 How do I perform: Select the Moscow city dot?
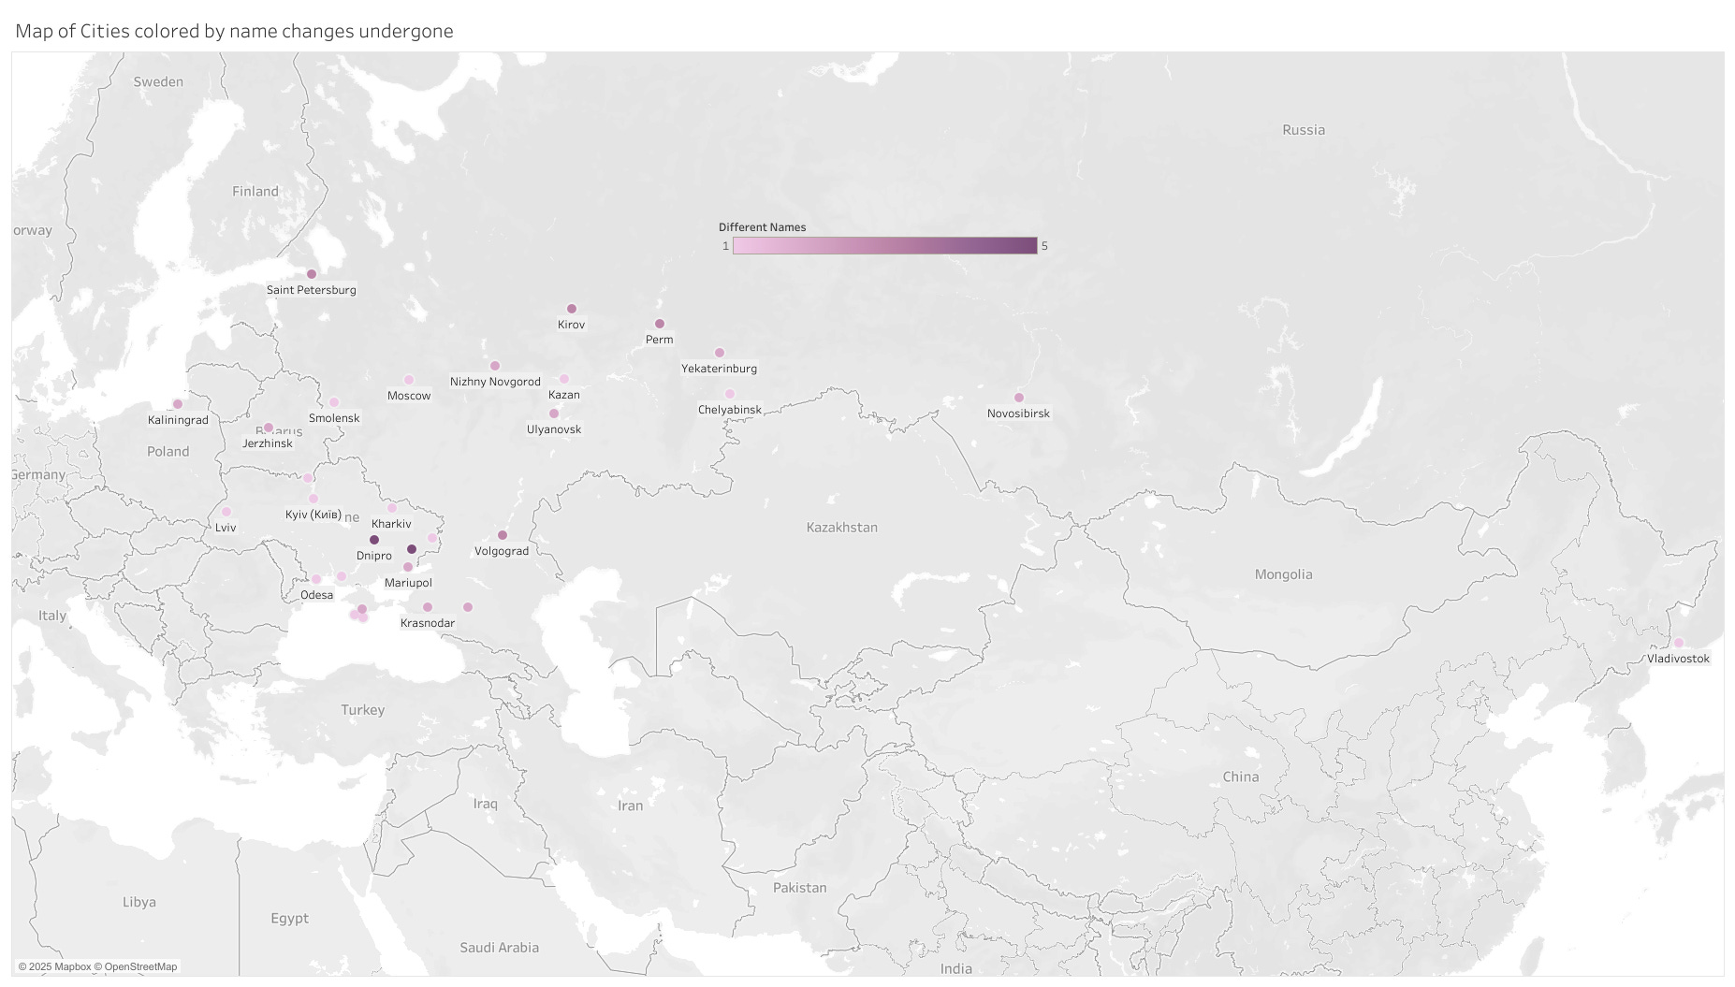409,380
